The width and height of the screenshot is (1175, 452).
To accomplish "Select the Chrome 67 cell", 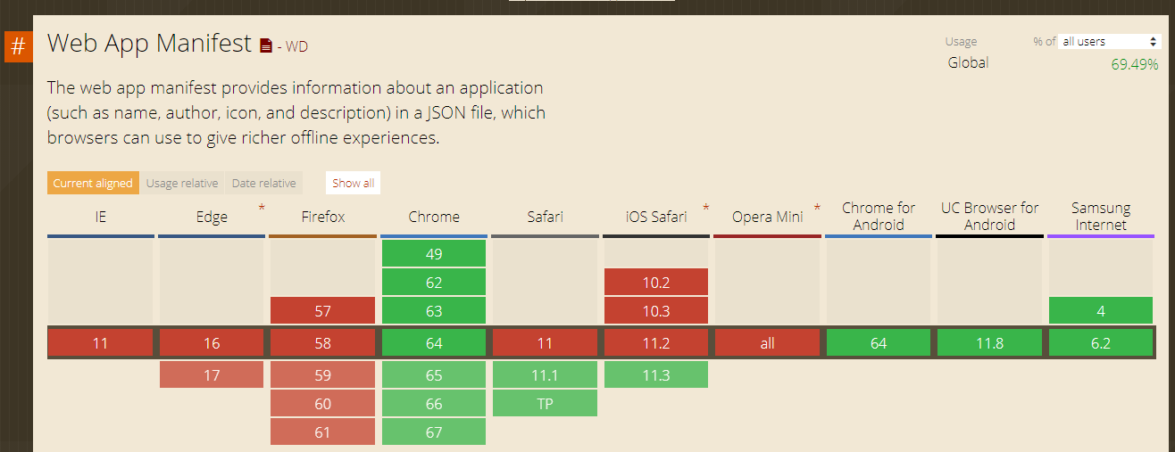I will pos(434,432).
